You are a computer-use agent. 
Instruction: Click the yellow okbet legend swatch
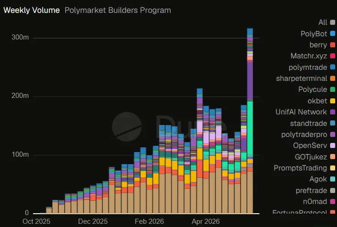tap(332, 101)
